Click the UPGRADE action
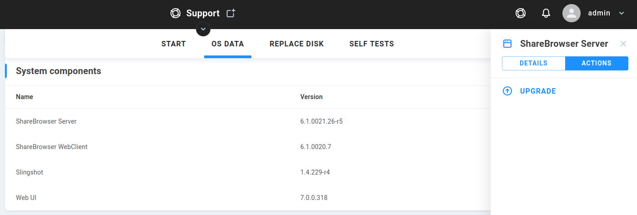Viewport: 637px width, 215px height. [538, 91]
